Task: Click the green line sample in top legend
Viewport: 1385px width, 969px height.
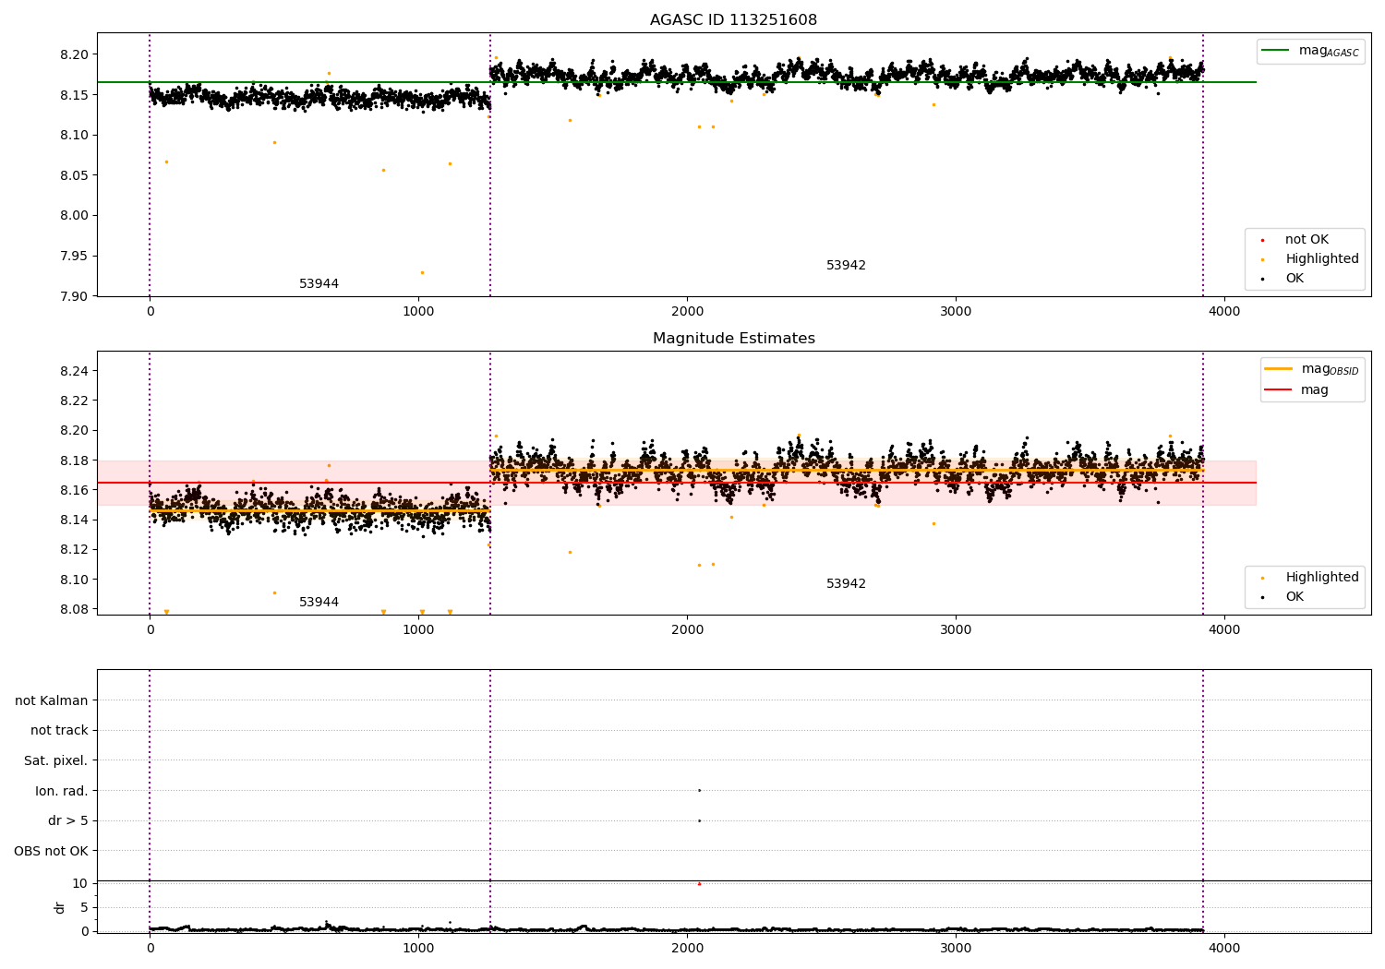Action: (1275, 51)
